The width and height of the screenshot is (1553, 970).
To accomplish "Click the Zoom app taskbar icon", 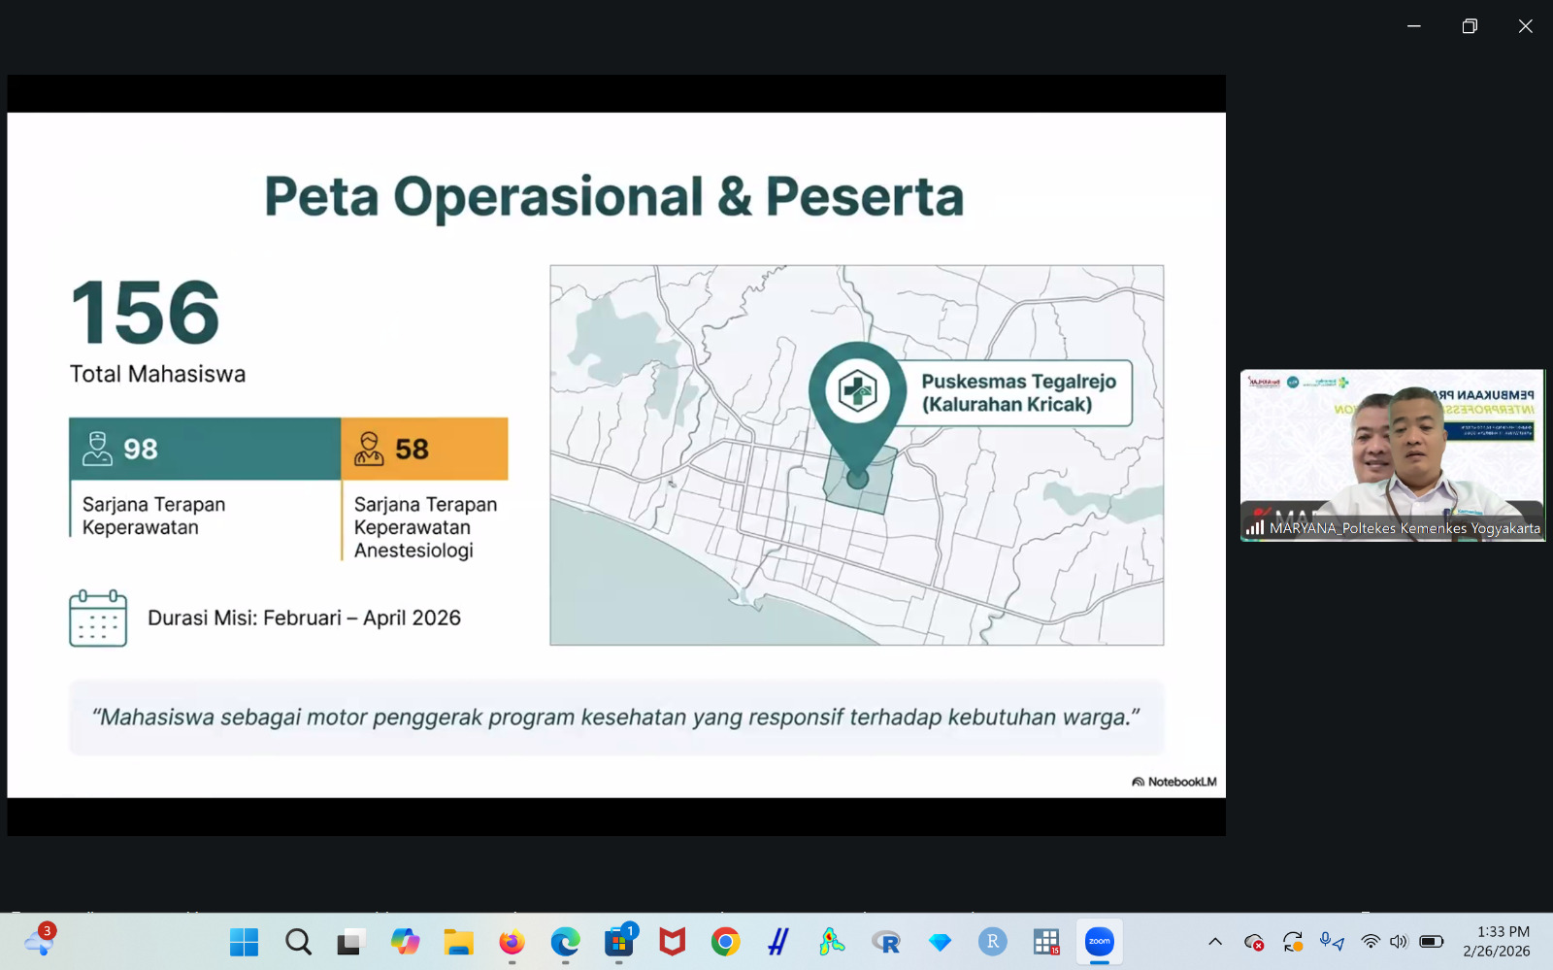I will 1099,942.
